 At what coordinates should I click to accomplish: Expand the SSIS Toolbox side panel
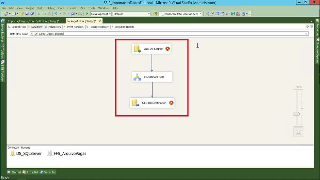[3, 71]
